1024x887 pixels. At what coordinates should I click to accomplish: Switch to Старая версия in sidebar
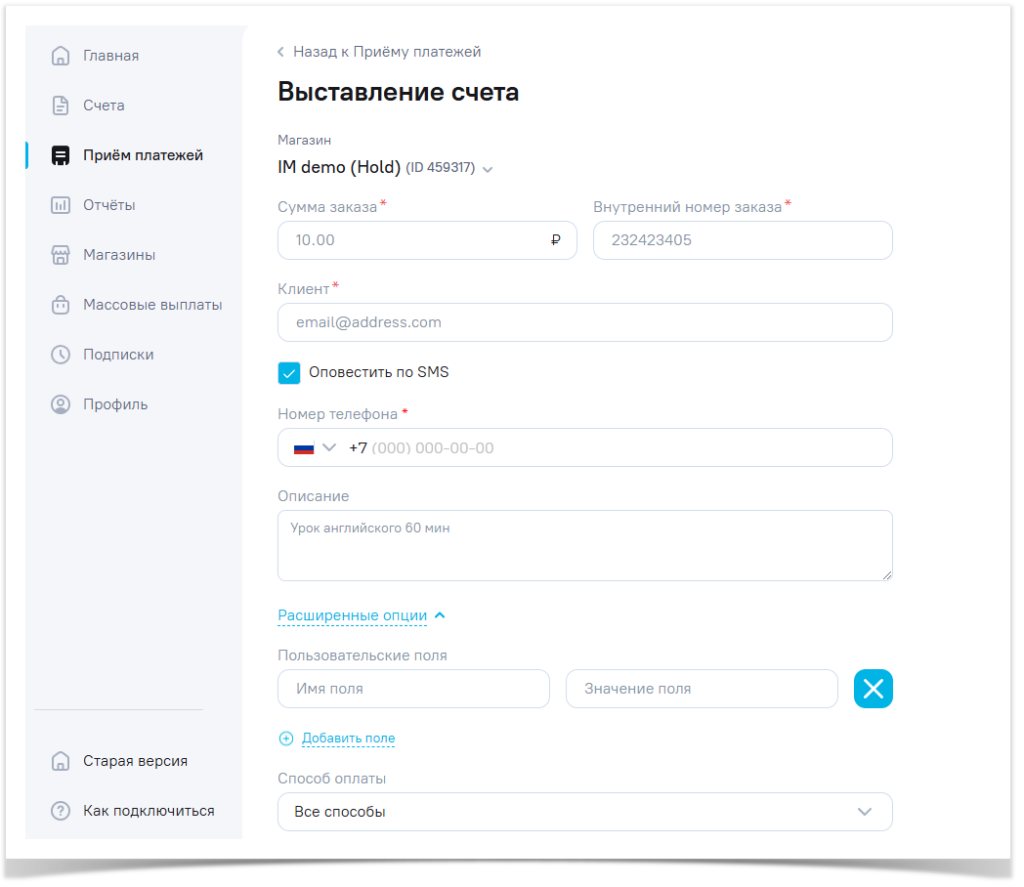[x=135, y=761]
